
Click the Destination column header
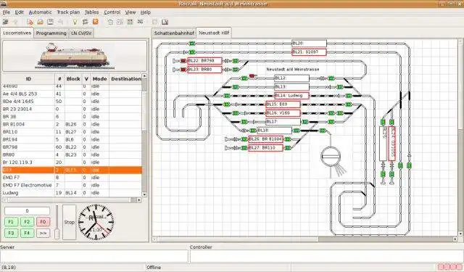click(125, 79)
